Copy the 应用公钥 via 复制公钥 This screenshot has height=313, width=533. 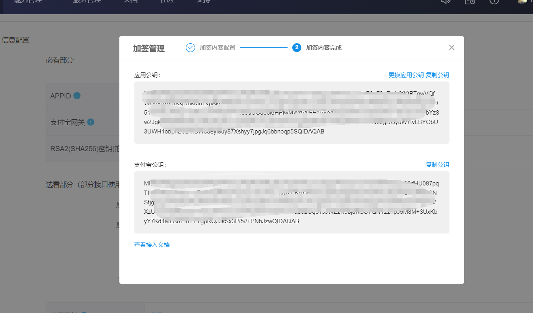(437, 75)
